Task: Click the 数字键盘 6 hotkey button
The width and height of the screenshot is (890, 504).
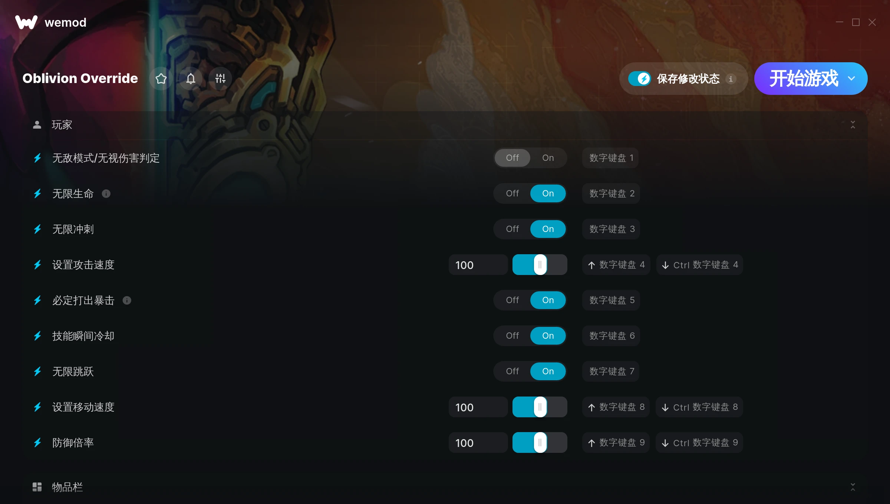Action: (x=611, y=336)
